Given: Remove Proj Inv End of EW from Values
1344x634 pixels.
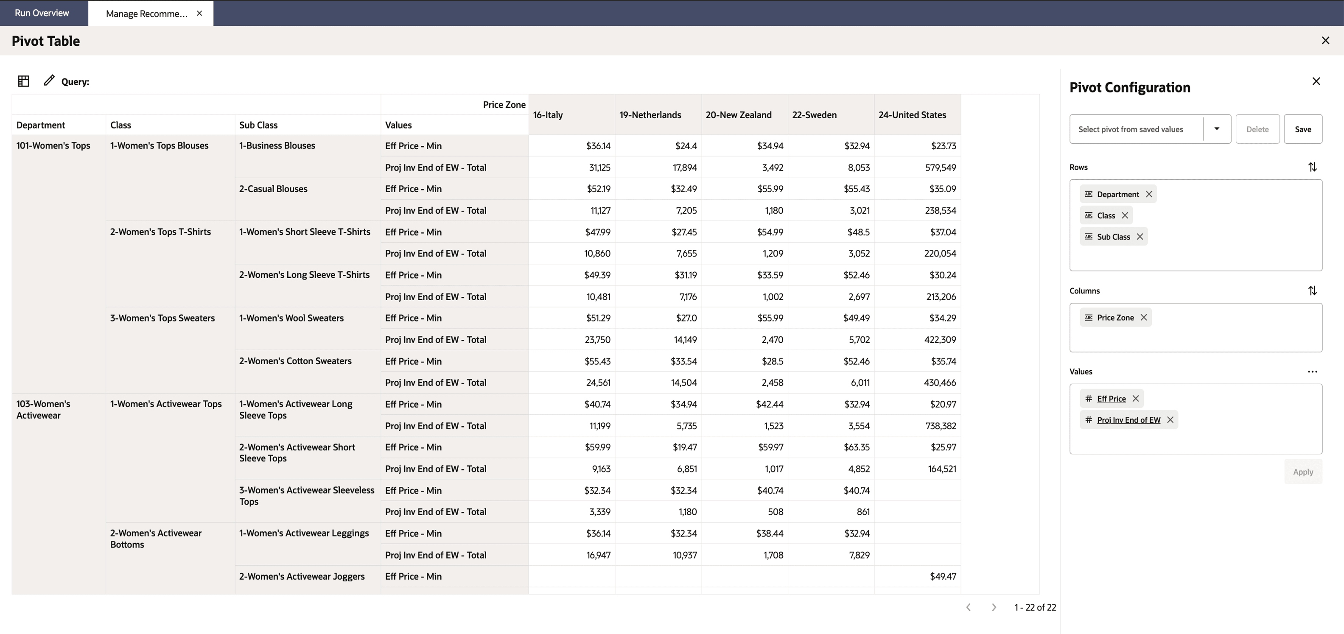Looking at the screenshot, I should tap(1170, 419).
